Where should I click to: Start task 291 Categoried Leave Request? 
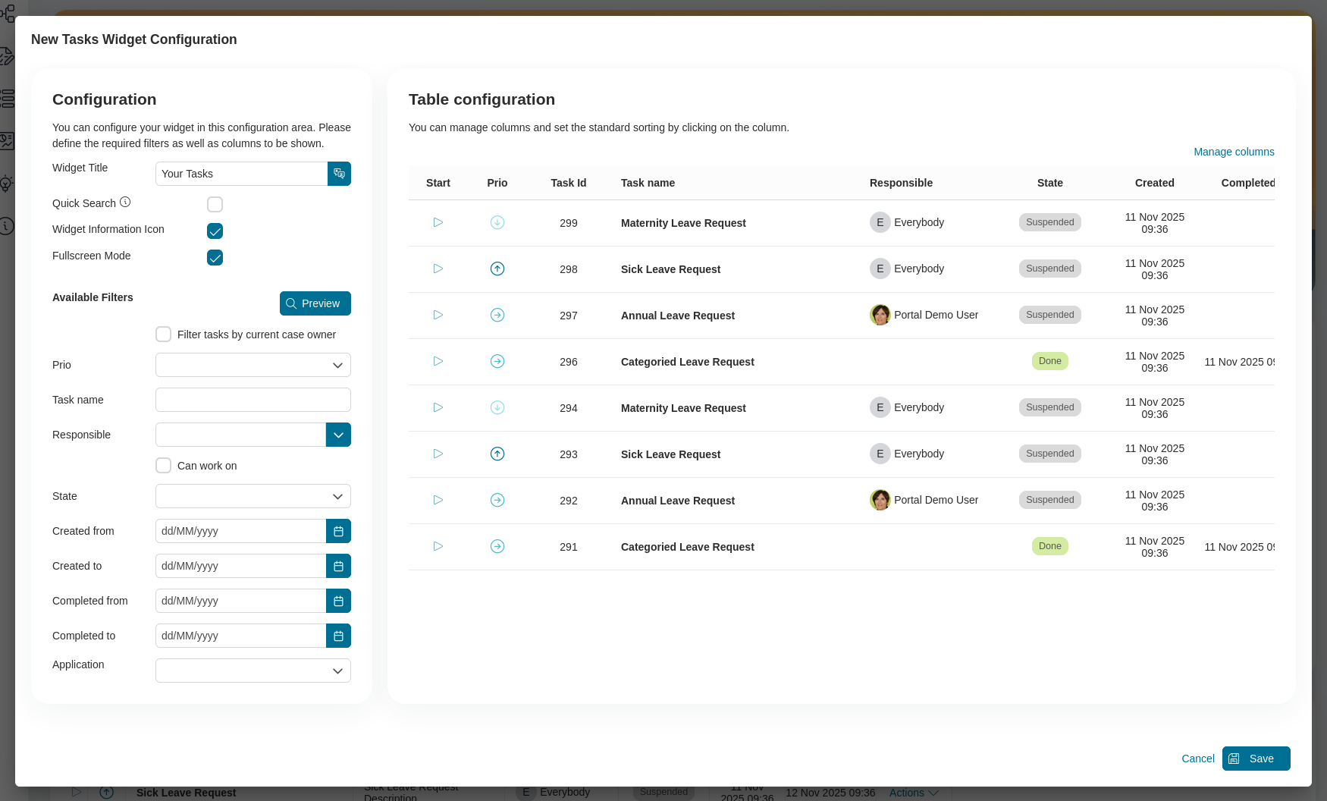point(438,546)
